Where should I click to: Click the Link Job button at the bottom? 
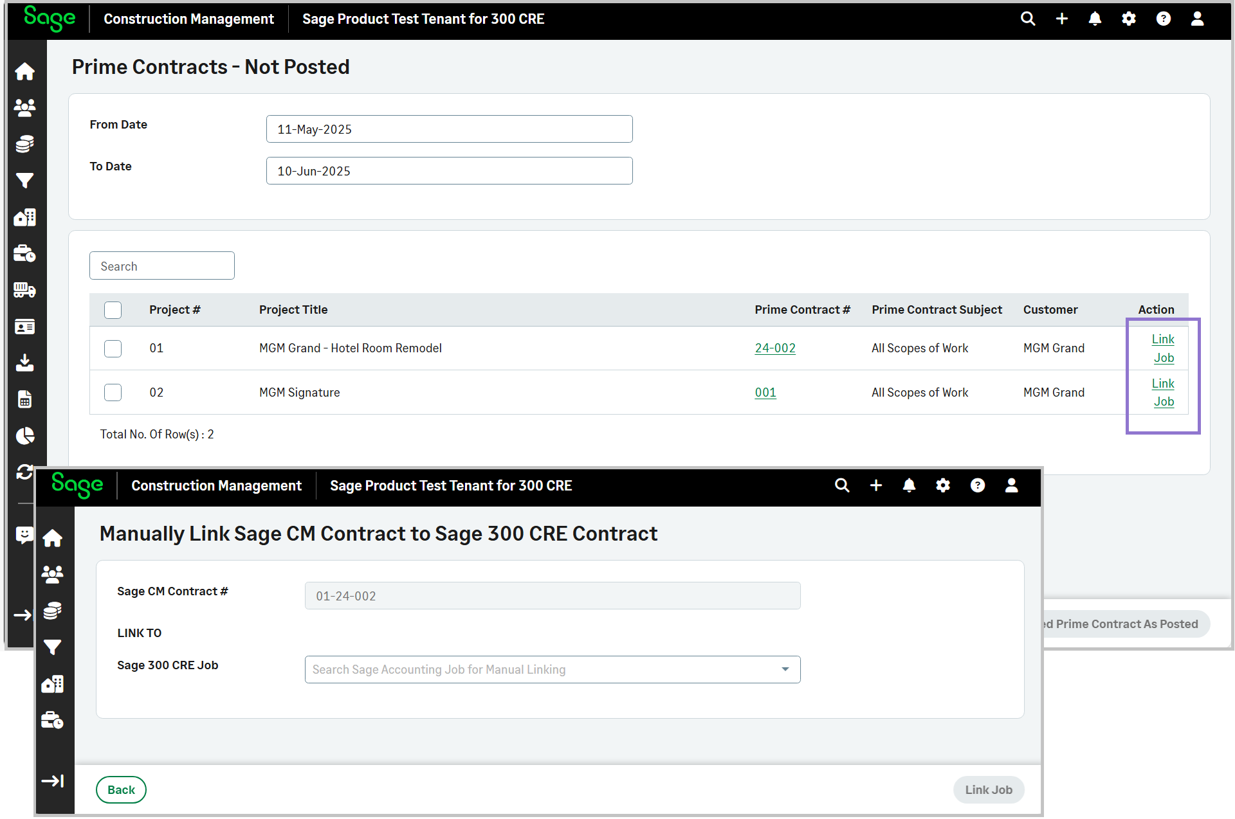tap(988, 789)
